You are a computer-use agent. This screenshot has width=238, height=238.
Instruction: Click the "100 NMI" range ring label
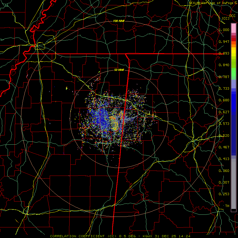[119, 21]
